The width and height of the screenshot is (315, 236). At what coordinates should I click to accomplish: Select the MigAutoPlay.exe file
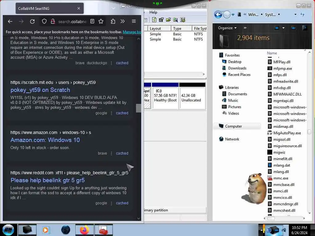point(287,133)
